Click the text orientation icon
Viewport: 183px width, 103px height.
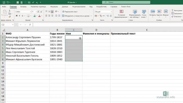tap(56, 11)
